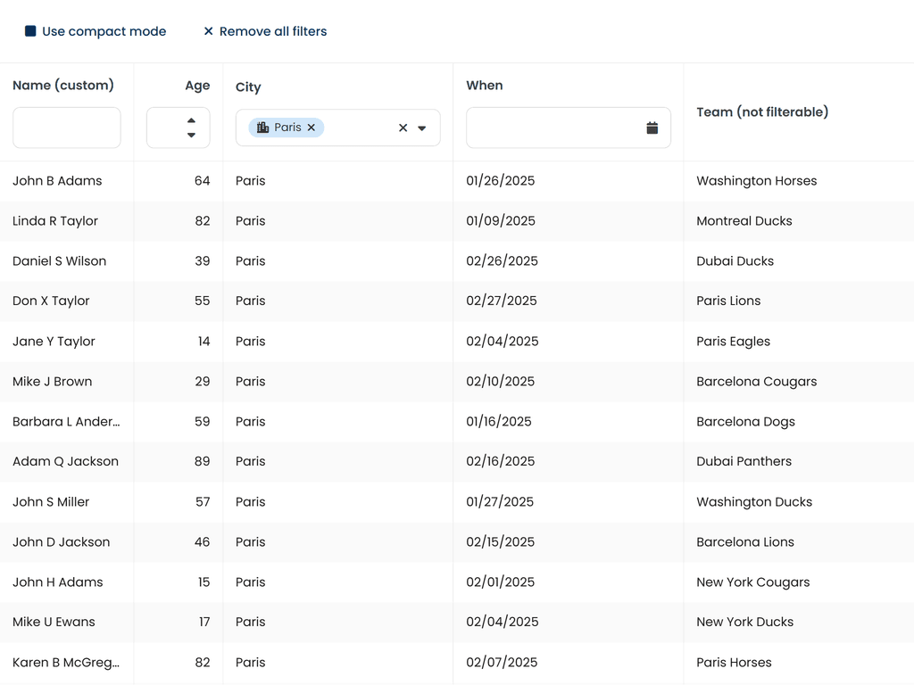Click the When date input field
Viewport: 914px width, 685px height.
(553, 128)
